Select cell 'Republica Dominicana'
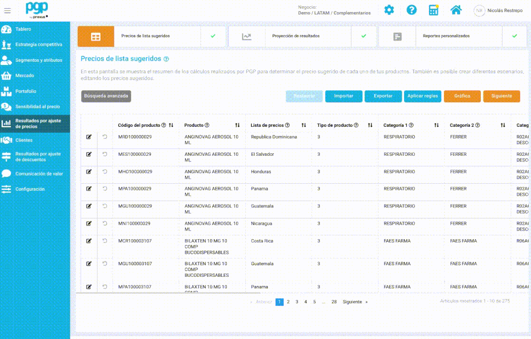 pos(274,137)
